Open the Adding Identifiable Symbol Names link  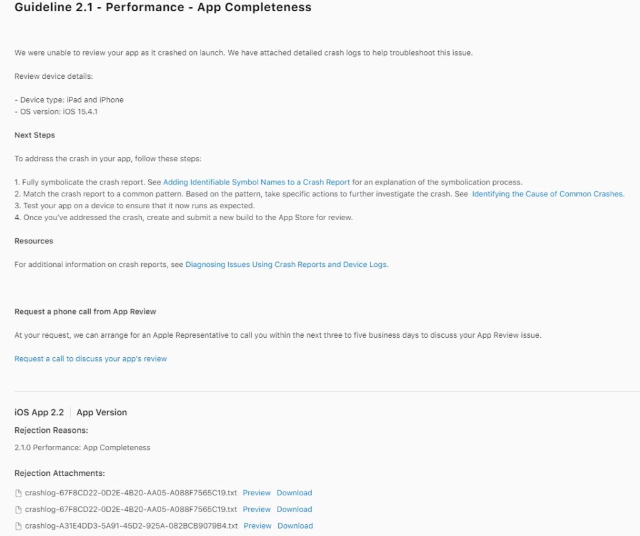pyautogui.click(x=256, y=182)
